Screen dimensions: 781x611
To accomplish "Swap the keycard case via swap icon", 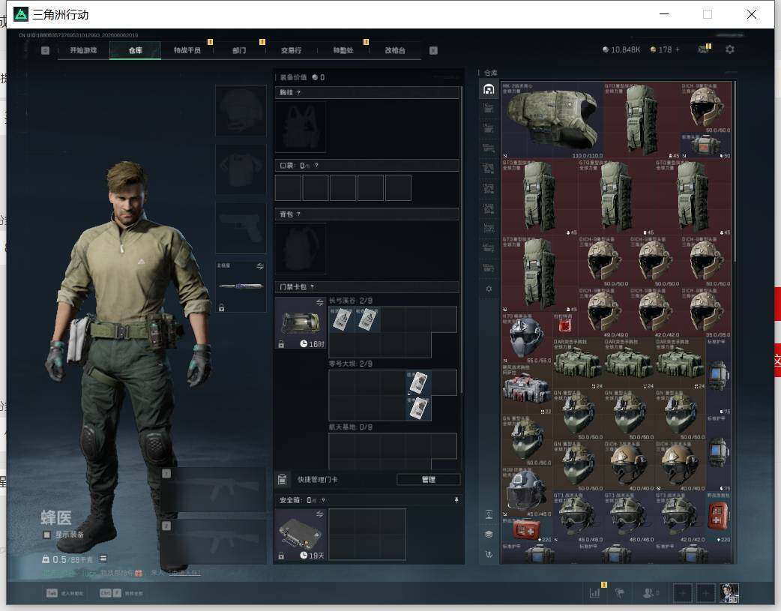I will [x=319, y=303].
